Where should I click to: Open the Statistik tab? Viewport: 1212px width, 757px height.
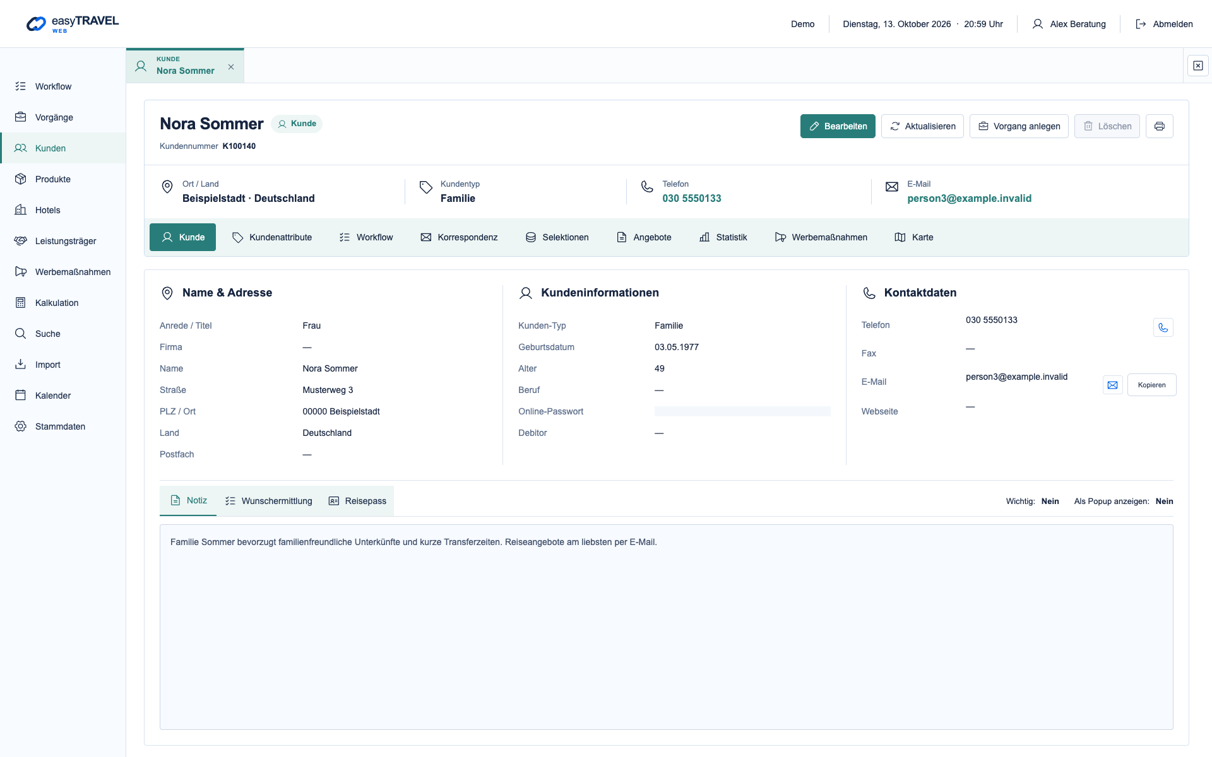coord(723,237)
